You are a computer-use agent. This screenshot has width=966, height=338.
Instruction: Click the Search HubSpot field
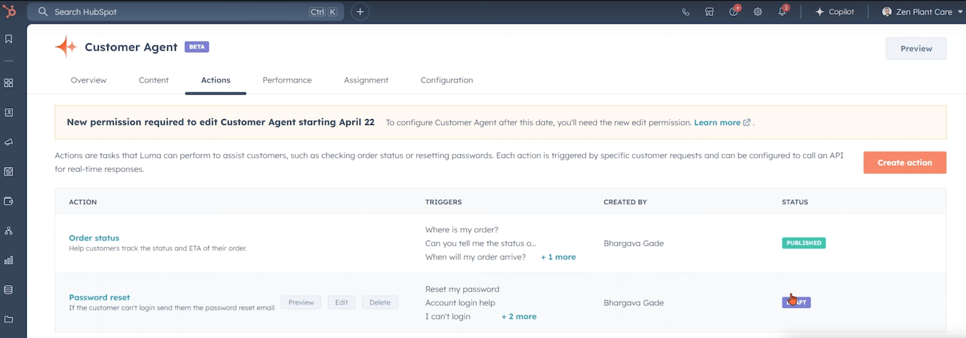tap(177, 12)
